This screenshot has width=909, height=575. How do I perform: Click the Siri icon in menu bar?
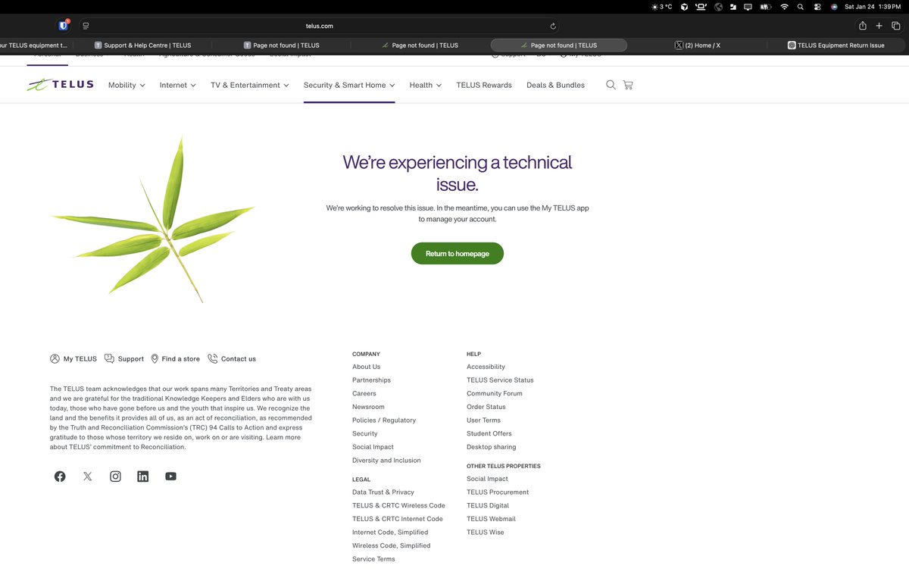tap(834, 7)
